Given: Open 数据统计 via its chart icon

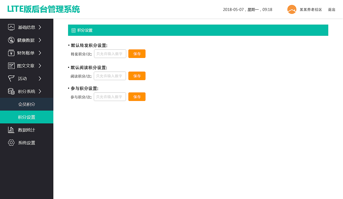Looking at the screenshot, I should coord(11,130).
